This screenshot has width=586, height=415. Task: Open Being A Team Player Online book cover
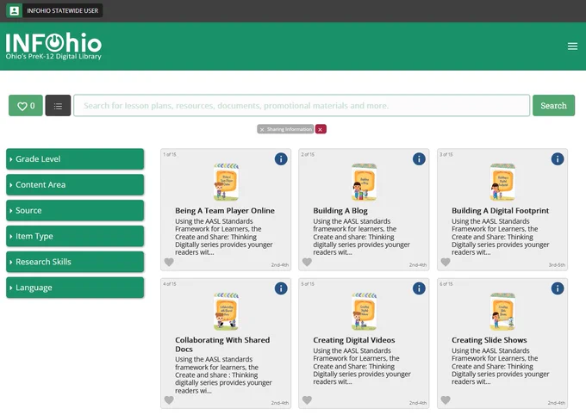[x=226, y=182]
